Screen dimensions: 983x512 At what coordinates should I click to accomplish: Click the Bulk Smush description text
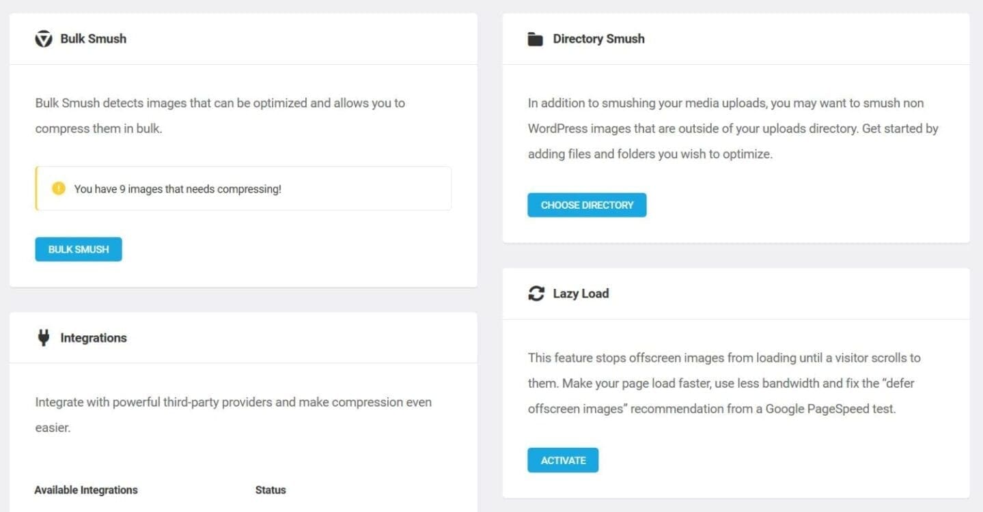(220, 116)
